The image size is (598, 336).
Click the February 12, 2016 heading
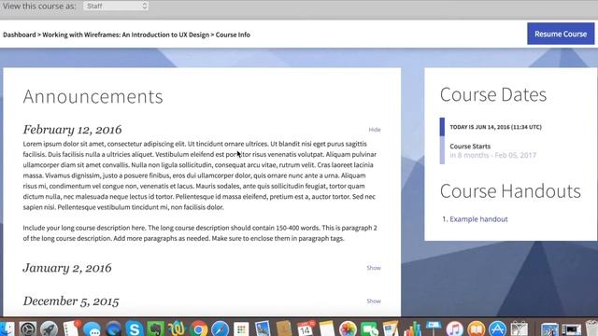pyautogui.click(x=73, y=130)
